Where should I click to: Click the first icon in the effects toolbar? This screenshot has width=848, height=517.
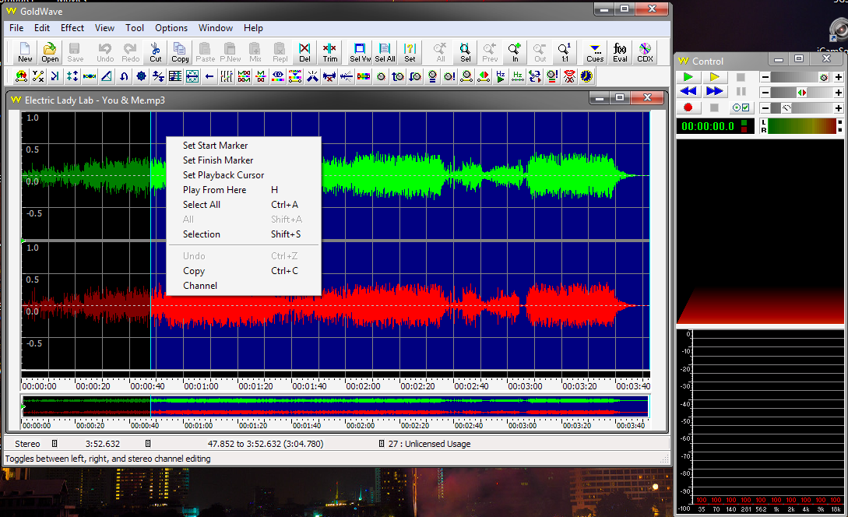click(21, 76)
